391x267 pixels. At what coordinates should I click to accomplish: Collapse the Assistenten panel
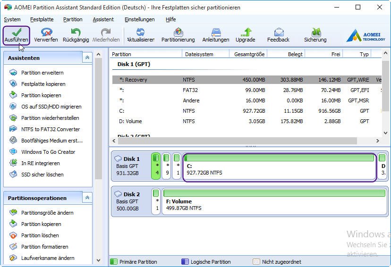coord(87,58)
